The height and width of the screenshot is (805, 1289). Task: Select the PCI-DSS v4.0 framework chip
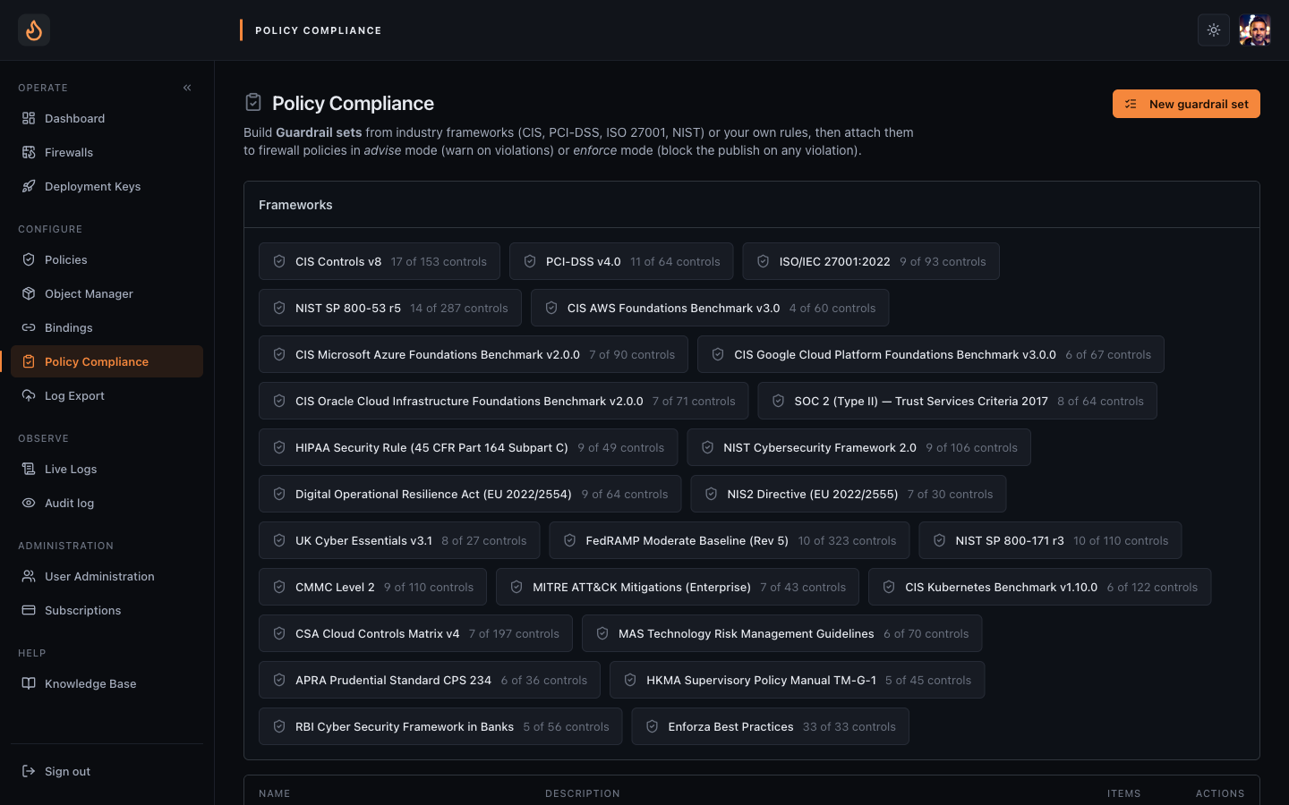(621, 261)
